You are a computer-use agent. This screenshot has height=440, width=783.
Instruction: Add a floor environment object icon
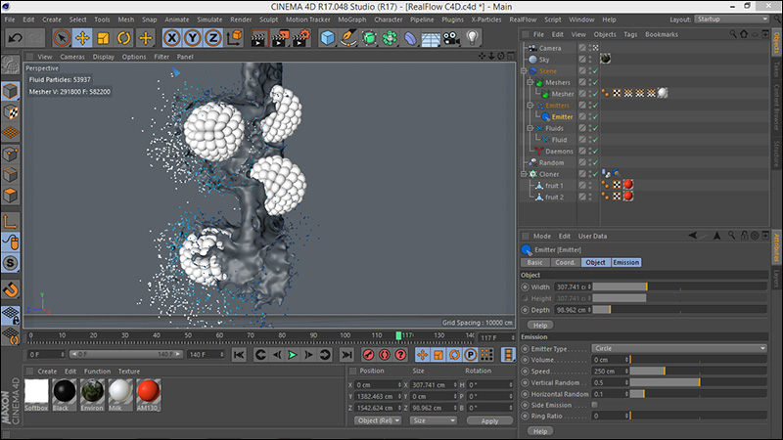coord(431,38)
